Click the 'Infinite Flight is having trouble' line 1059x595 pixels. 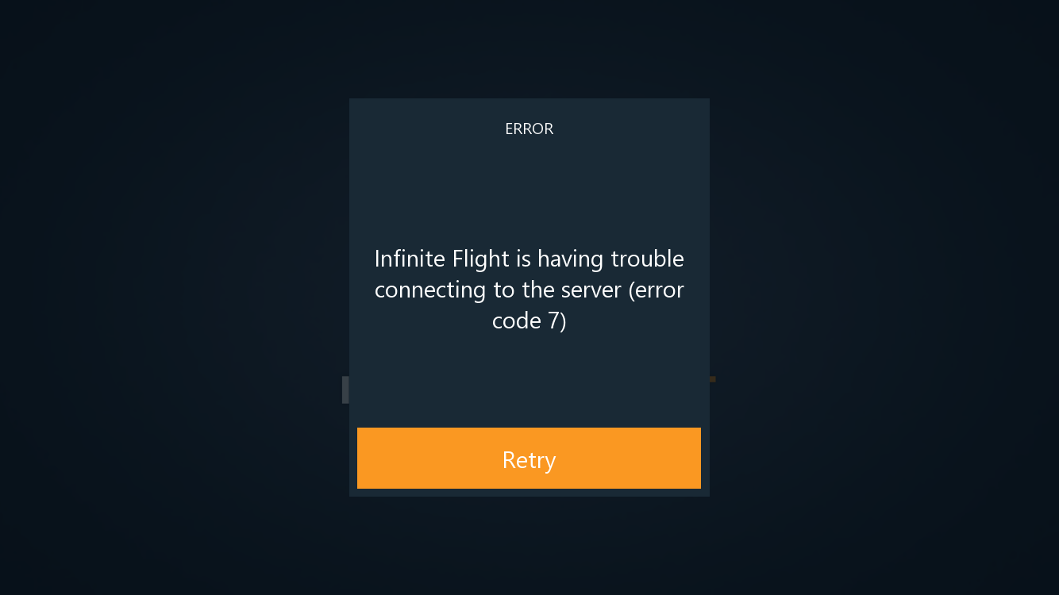pos(529,259)
